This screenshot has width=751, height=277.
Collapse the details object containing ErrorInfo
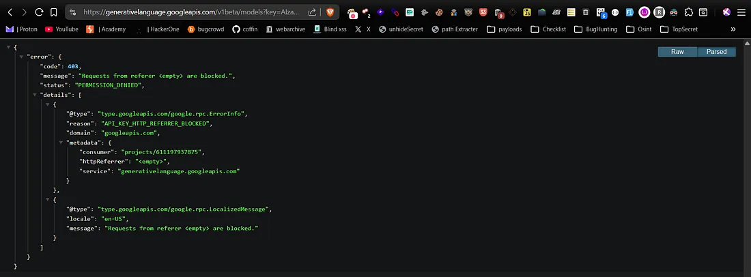click(x=48, y=104)
